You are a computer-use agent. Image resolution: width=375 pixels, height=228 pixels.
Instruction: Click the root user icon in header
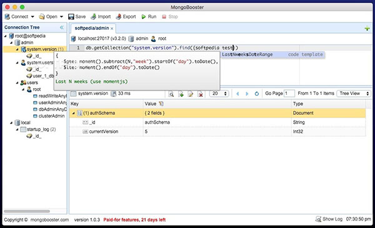click(x=153, y=39)
